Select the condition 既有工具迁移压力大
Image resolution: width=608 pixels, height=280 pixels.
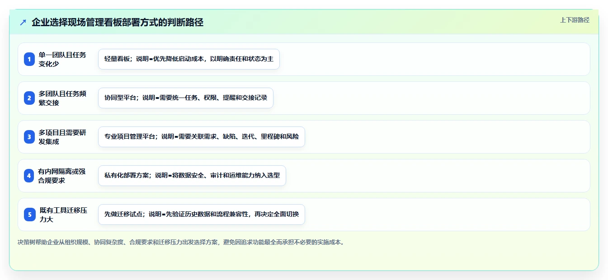[62, 215]
